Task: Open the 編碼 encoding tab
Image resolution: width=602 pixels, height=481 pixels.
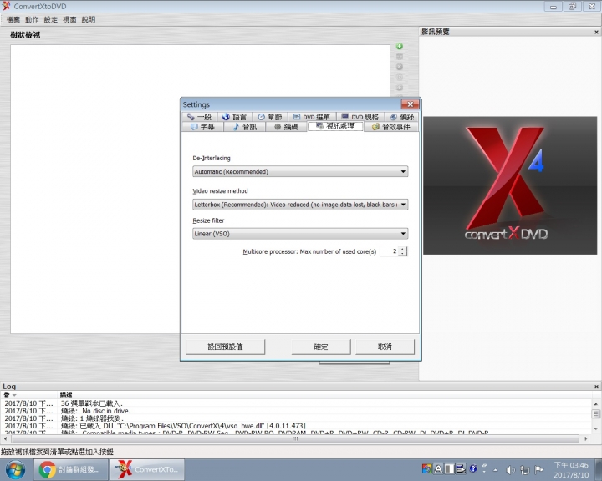Action: pos(287,127)
